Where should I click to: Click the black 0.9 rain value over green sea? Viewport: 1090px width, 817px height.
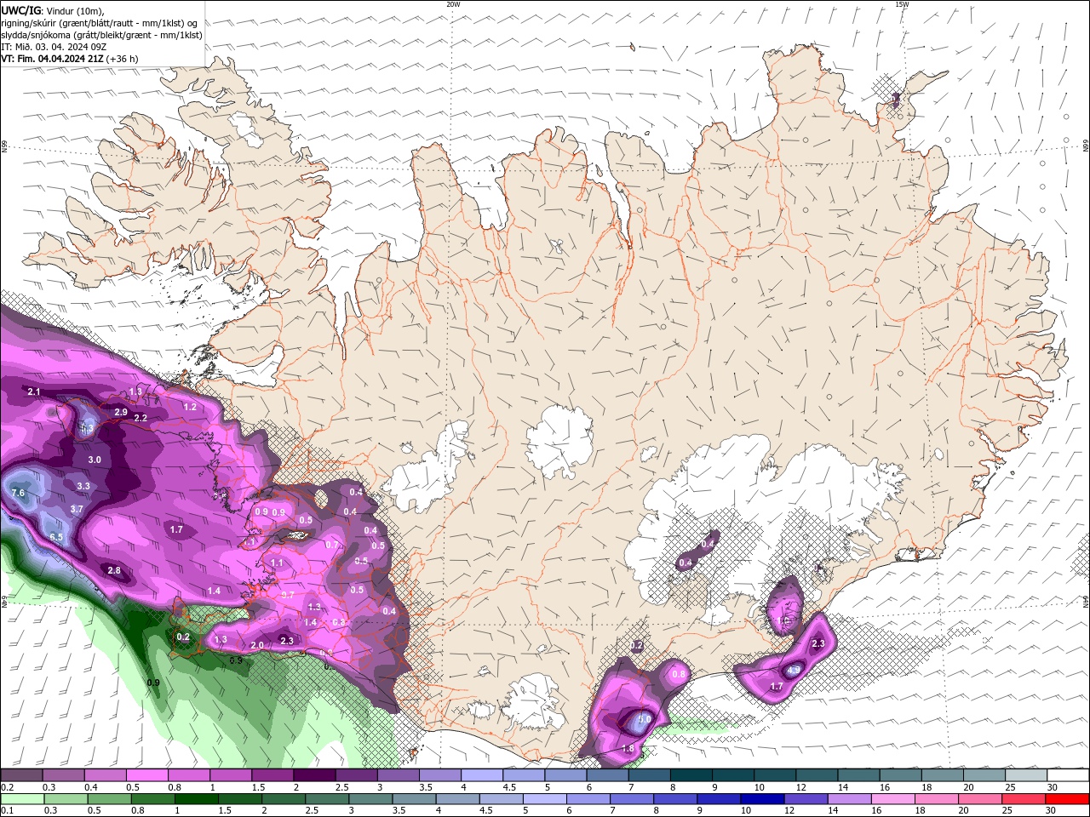tap(153, 683)
